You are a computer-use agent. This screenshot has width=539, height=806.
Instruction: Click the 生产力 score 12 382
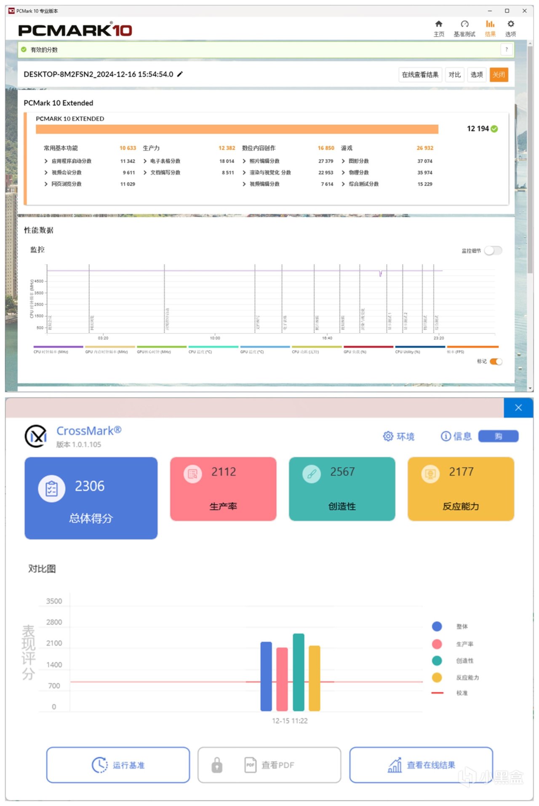pos(227,148)
